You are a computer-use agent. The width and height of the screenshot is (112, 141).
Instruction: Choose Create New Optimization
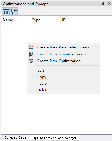pyautogui.click(x=64, y=61)
